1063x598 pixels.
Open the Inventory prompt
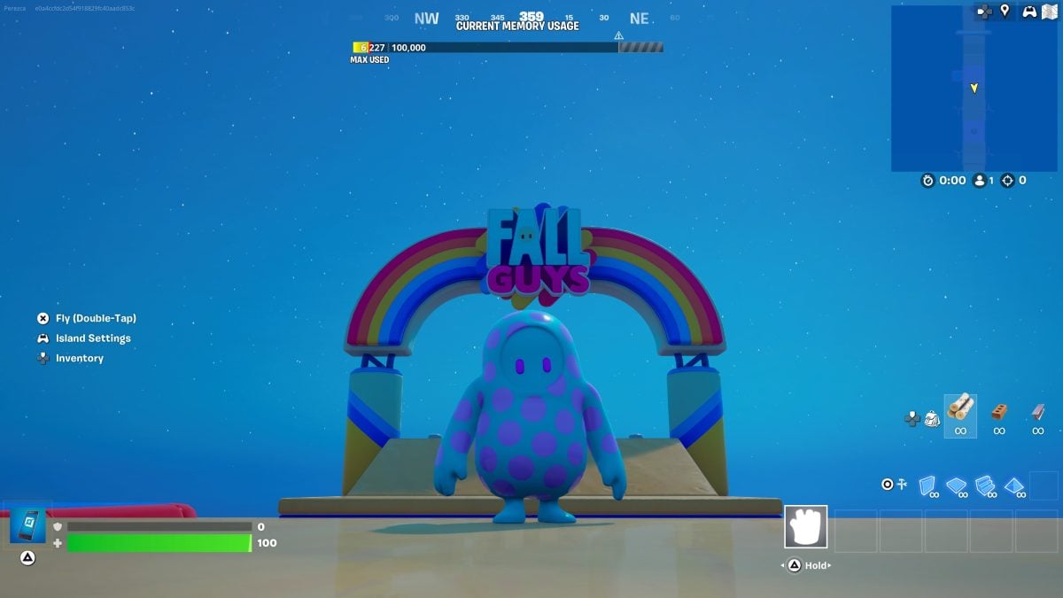(x=80, y=358)
